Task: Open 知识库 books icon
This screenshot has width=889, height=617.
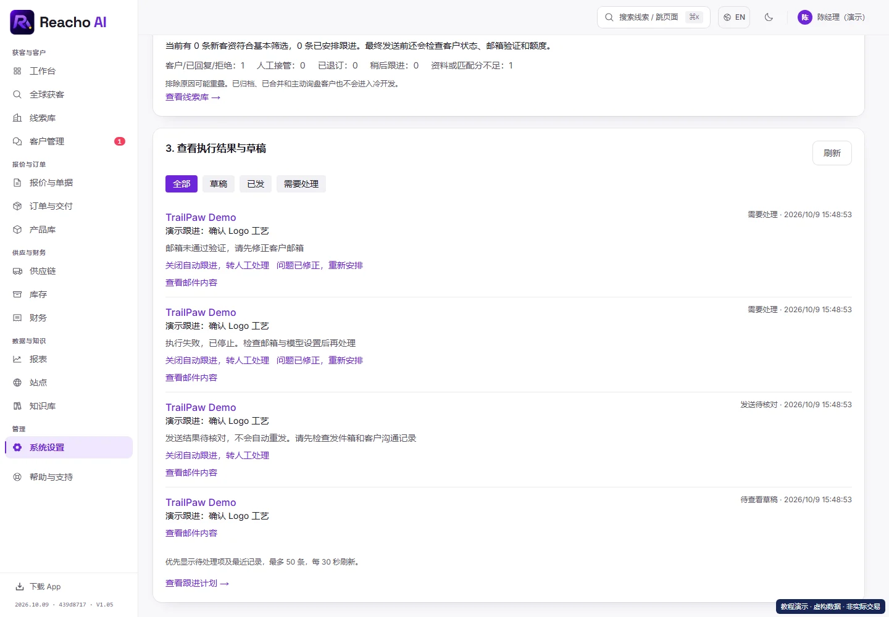Action: point(17,406)
